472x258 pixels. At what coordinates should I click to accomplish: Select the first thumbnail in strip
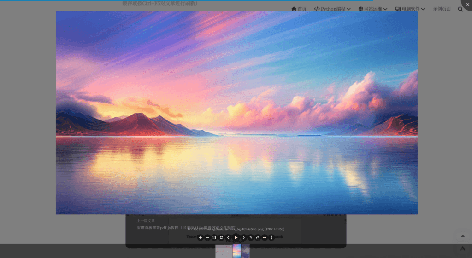pos(219,251)
